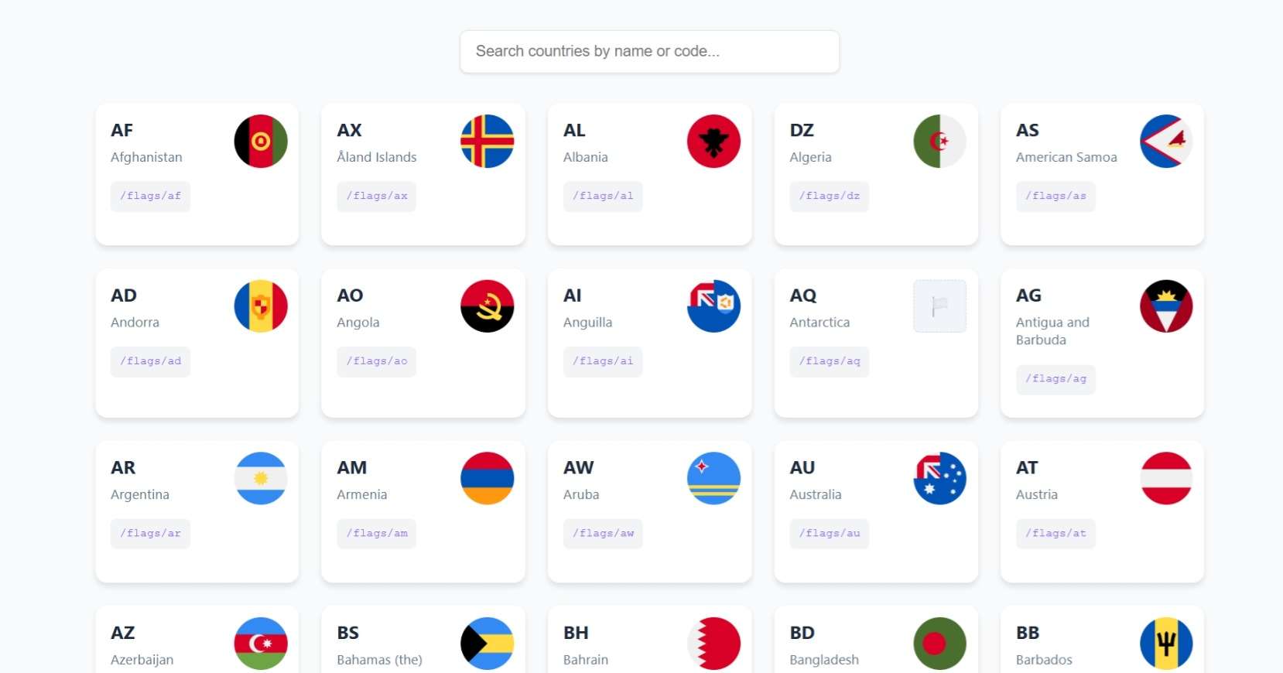
Task: Click the /flags/dz code badge
Action: [x=829, y=196]
